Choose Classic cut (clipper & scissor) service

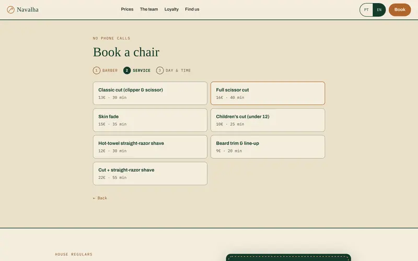(x=150, y=93)
